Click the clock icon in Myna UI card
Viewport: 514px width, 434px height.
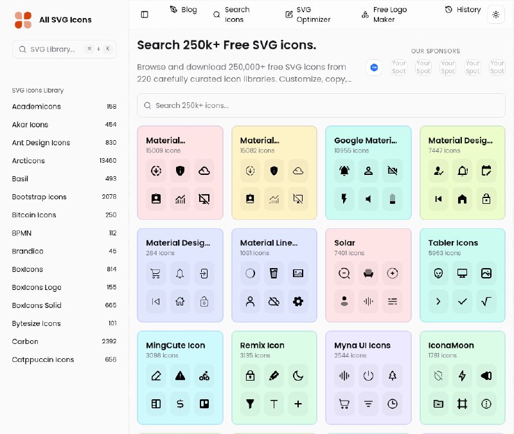pyautogui.click(x=393, y=404)
